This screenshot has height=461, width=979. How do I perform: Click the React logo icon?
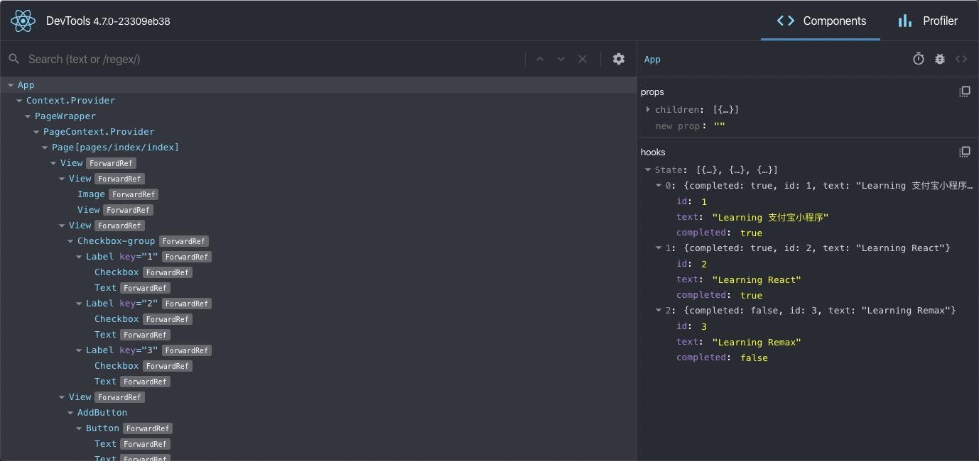point(22,21)
